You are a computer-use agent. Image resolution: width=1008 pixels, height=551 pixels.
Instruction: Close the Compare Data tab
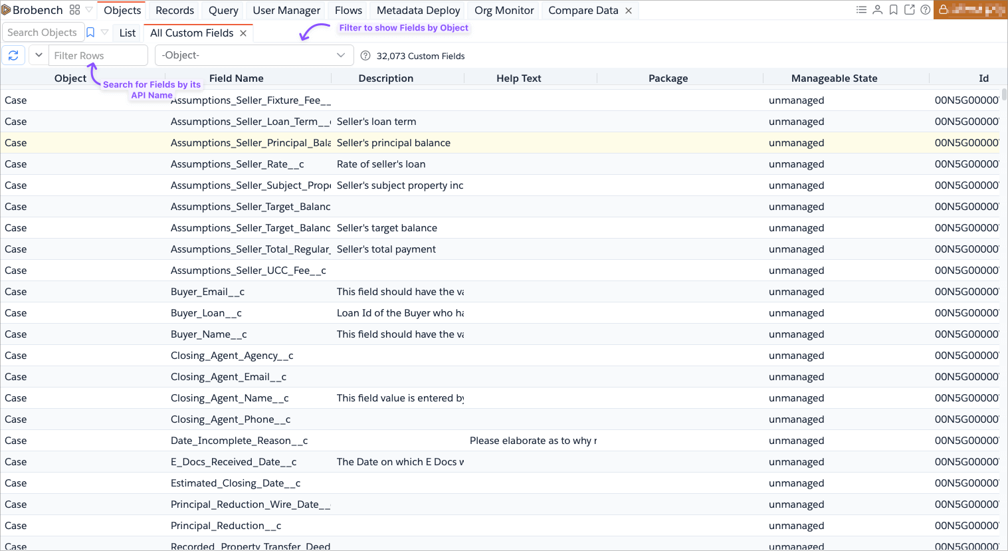click(x=629, y=11)
